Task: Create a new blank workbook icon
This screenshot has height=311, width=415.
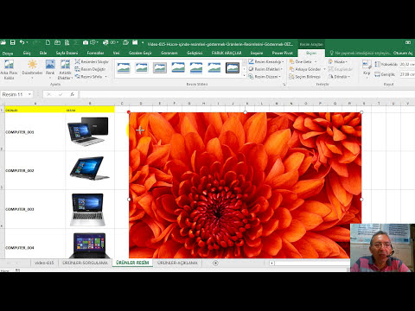Action: [48, 42]
